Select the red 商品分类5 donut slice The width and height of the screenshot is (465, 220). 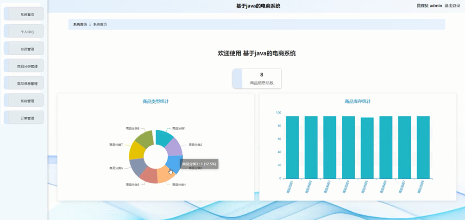(x=148, y=175)
